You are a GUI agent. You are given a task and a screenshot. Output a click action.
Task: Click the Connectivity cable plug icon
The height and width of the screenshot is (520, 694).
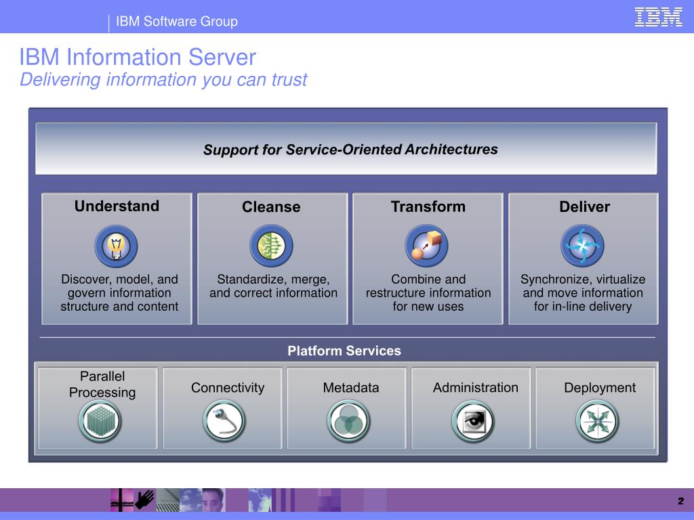coord(224,421)
